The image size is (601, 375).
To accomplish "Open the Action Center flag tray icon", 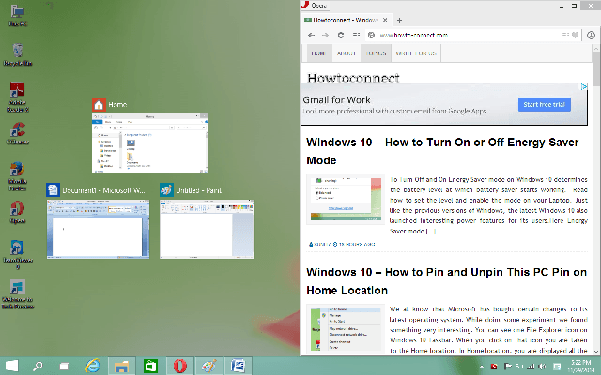I will pyautogui.click(x=508, y=367).
